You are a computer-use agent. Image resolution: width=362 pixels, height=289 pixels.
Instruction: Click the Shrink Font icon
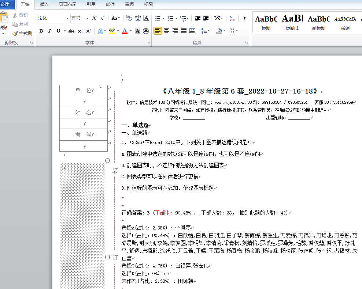103,18
